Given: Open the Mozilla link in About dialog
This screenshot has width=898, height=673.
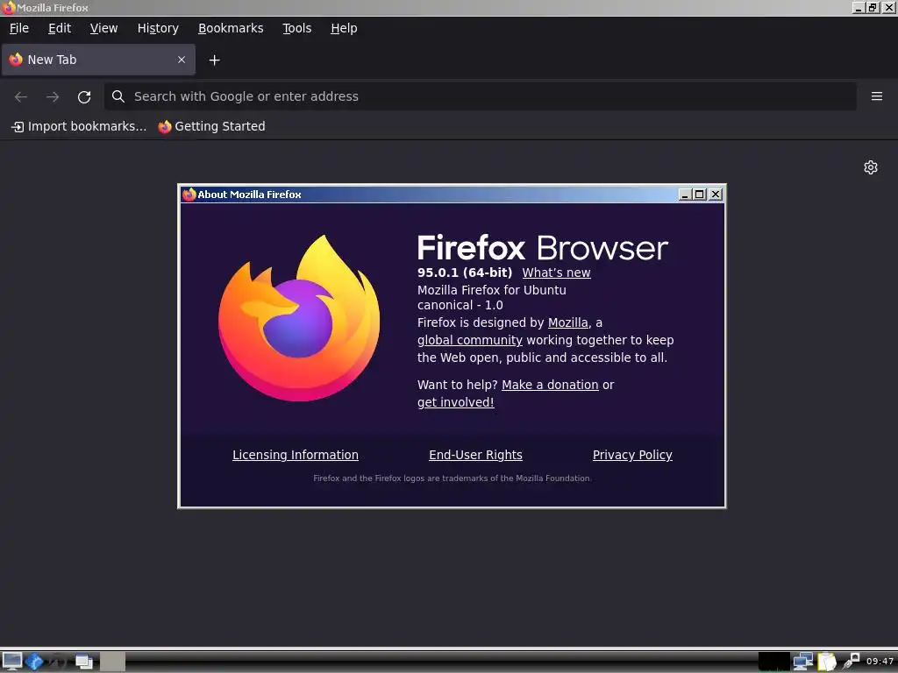Looking at the screenshot, I should coord(567,322).
